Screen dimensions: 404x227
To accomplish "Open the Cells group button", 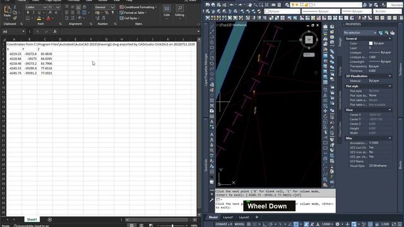I will [167, 12].
